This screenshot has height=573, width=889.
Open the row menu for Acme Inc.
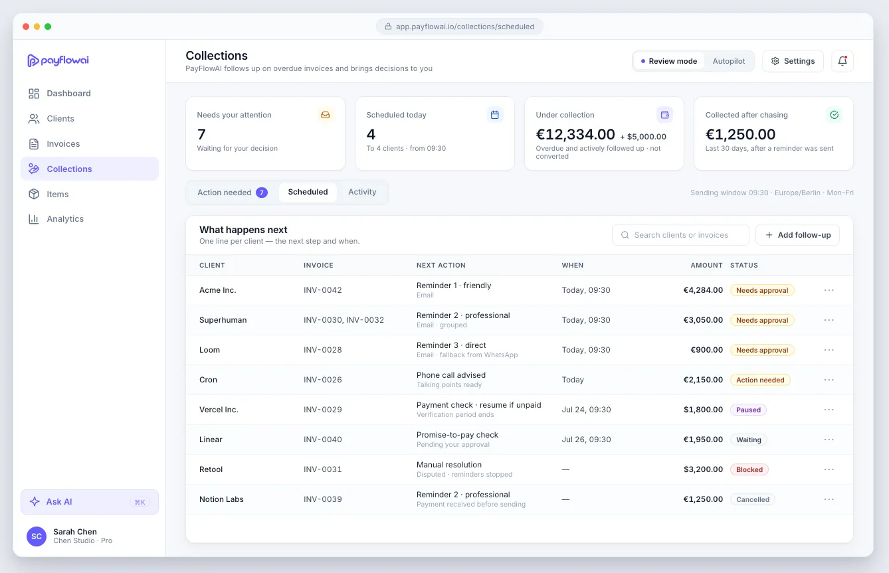(829, 290)
